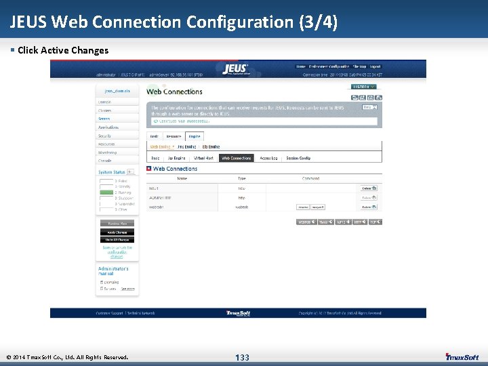
Task: Click the red Web Connections section icon
Action: pos(148,169)
